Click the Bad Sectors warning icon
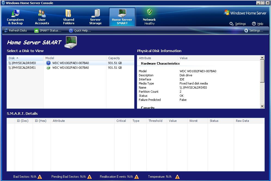This screenshot has width=271, height=181. pyautogui.click(x=40, y=177)
